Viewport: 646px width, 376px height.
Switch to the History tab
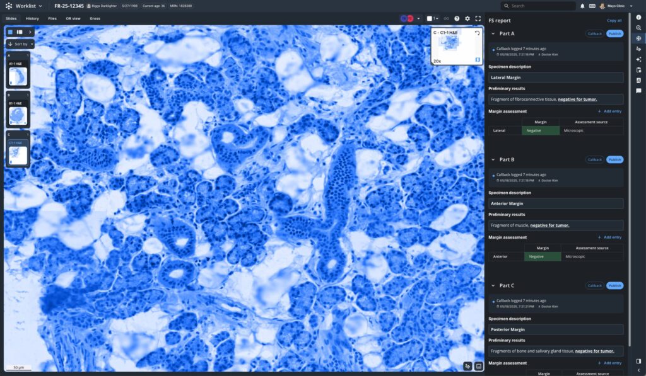(x=32, y=18)
